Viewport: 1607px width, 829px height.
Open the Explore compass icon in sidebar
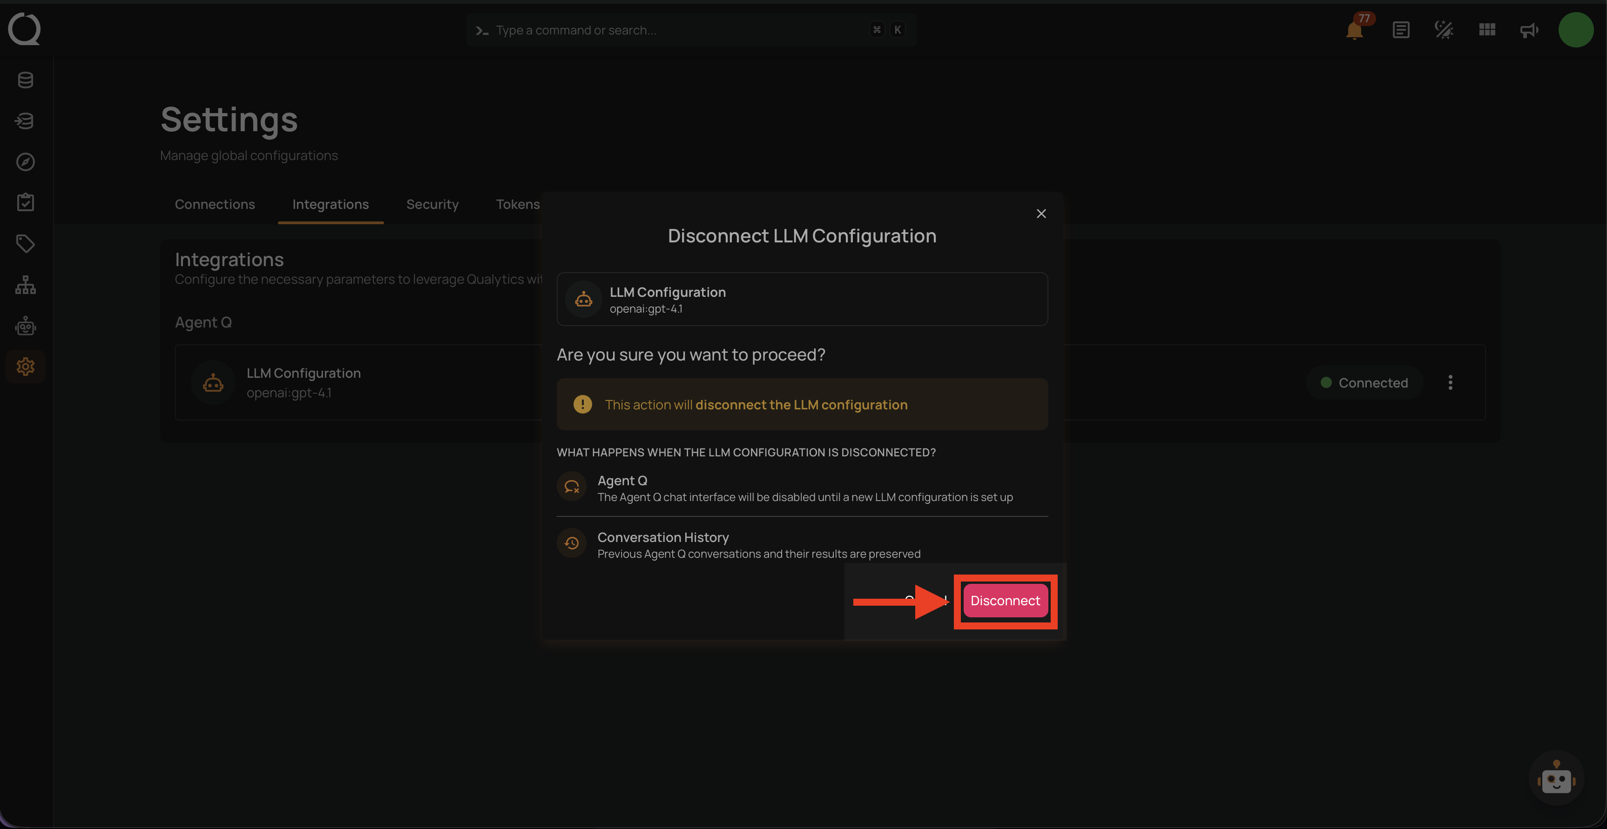pos(26,162)
